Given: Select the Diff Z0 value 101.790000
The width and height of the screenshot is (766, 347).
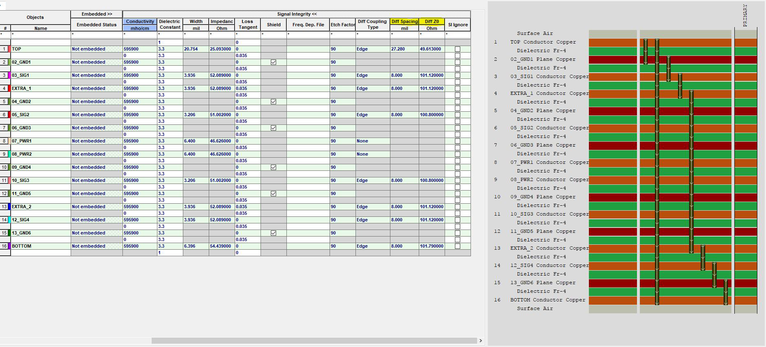Looking at the screenshot, I should tap(431, 246).
